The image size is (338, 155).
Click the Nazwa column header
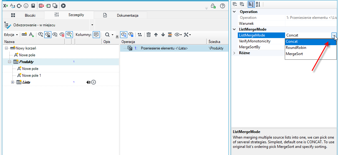34,41
